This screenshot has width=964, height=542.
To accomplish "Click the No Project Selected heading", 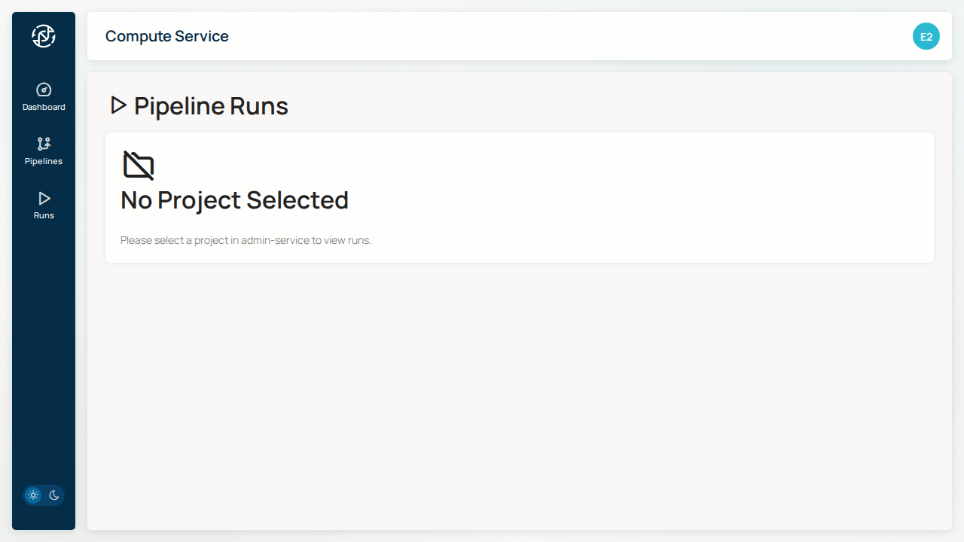I will tap(234, 200).
